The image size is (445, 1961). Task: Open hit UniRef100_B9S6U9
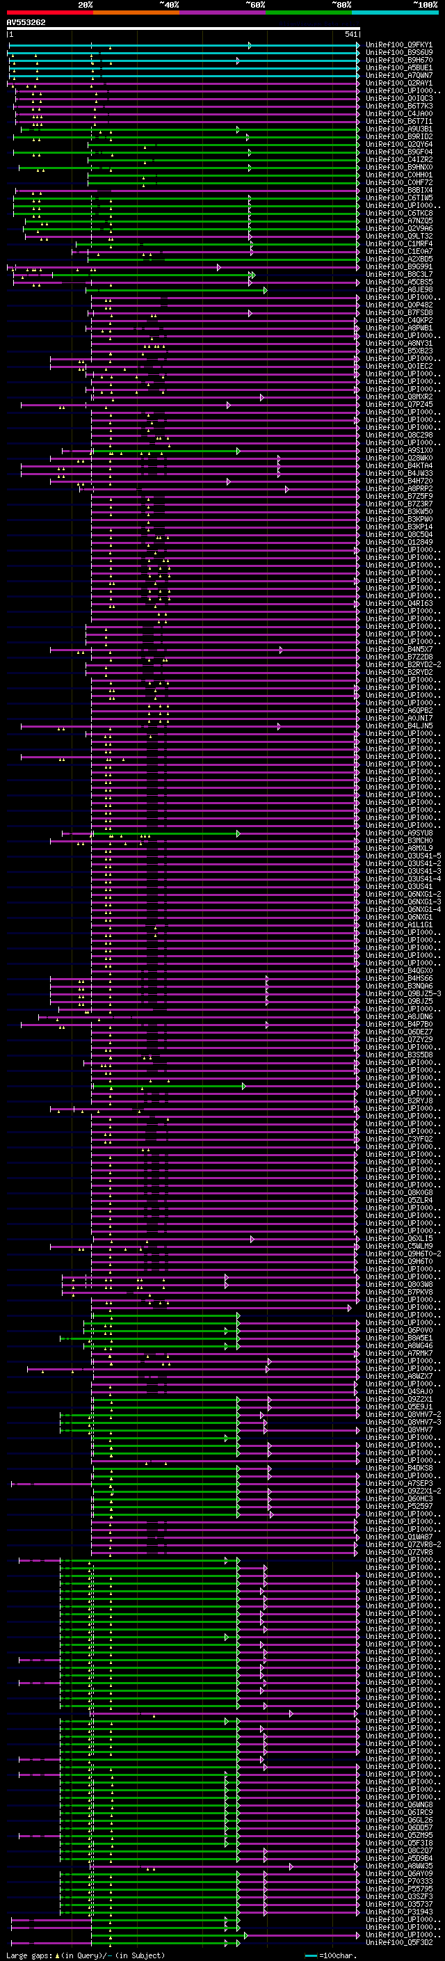tap(398, 53)
